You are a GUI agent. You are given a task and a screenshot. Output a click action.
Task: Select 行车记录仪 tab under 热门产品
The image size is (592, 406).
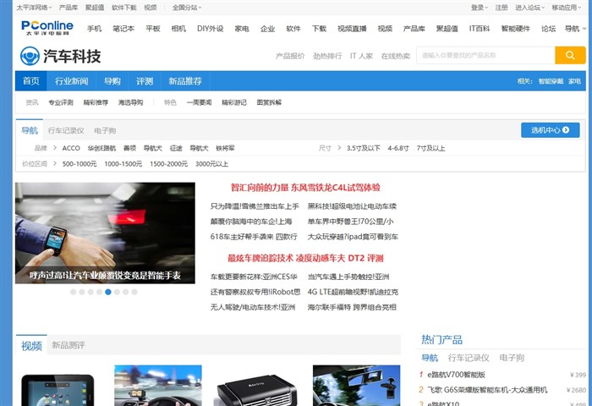(469, 358)
